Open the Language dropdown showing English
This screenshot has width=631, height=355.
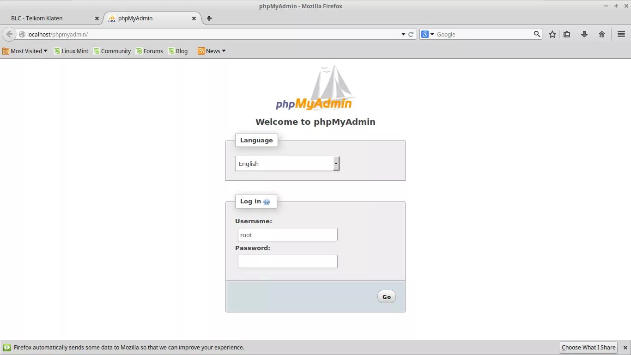coord(287,164)
